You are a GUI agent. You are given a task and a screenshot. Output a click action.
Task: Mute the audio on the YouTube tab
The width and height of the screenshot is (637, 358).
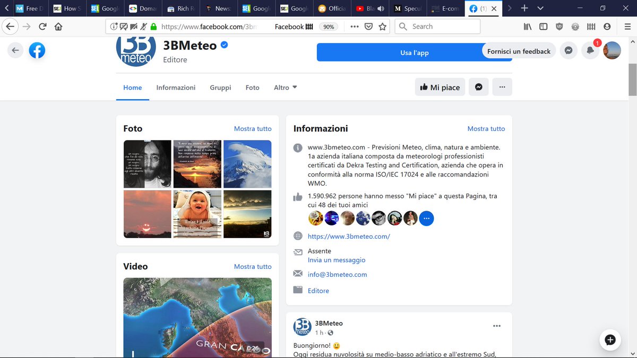tap(381, 8)
